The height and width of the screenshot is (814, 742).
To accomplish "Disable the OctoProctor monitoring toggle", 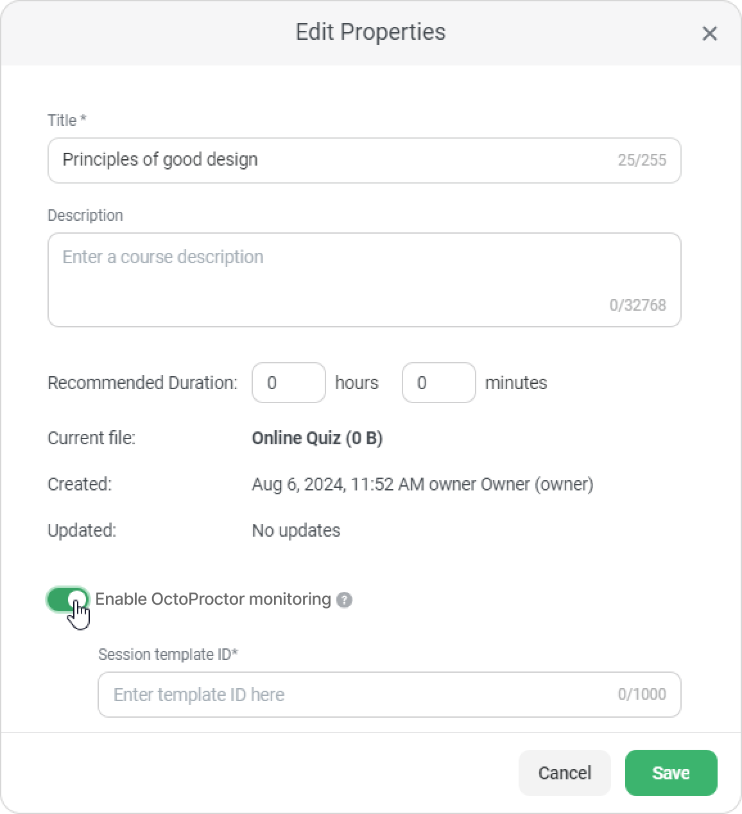I will [x=67, y=600].
